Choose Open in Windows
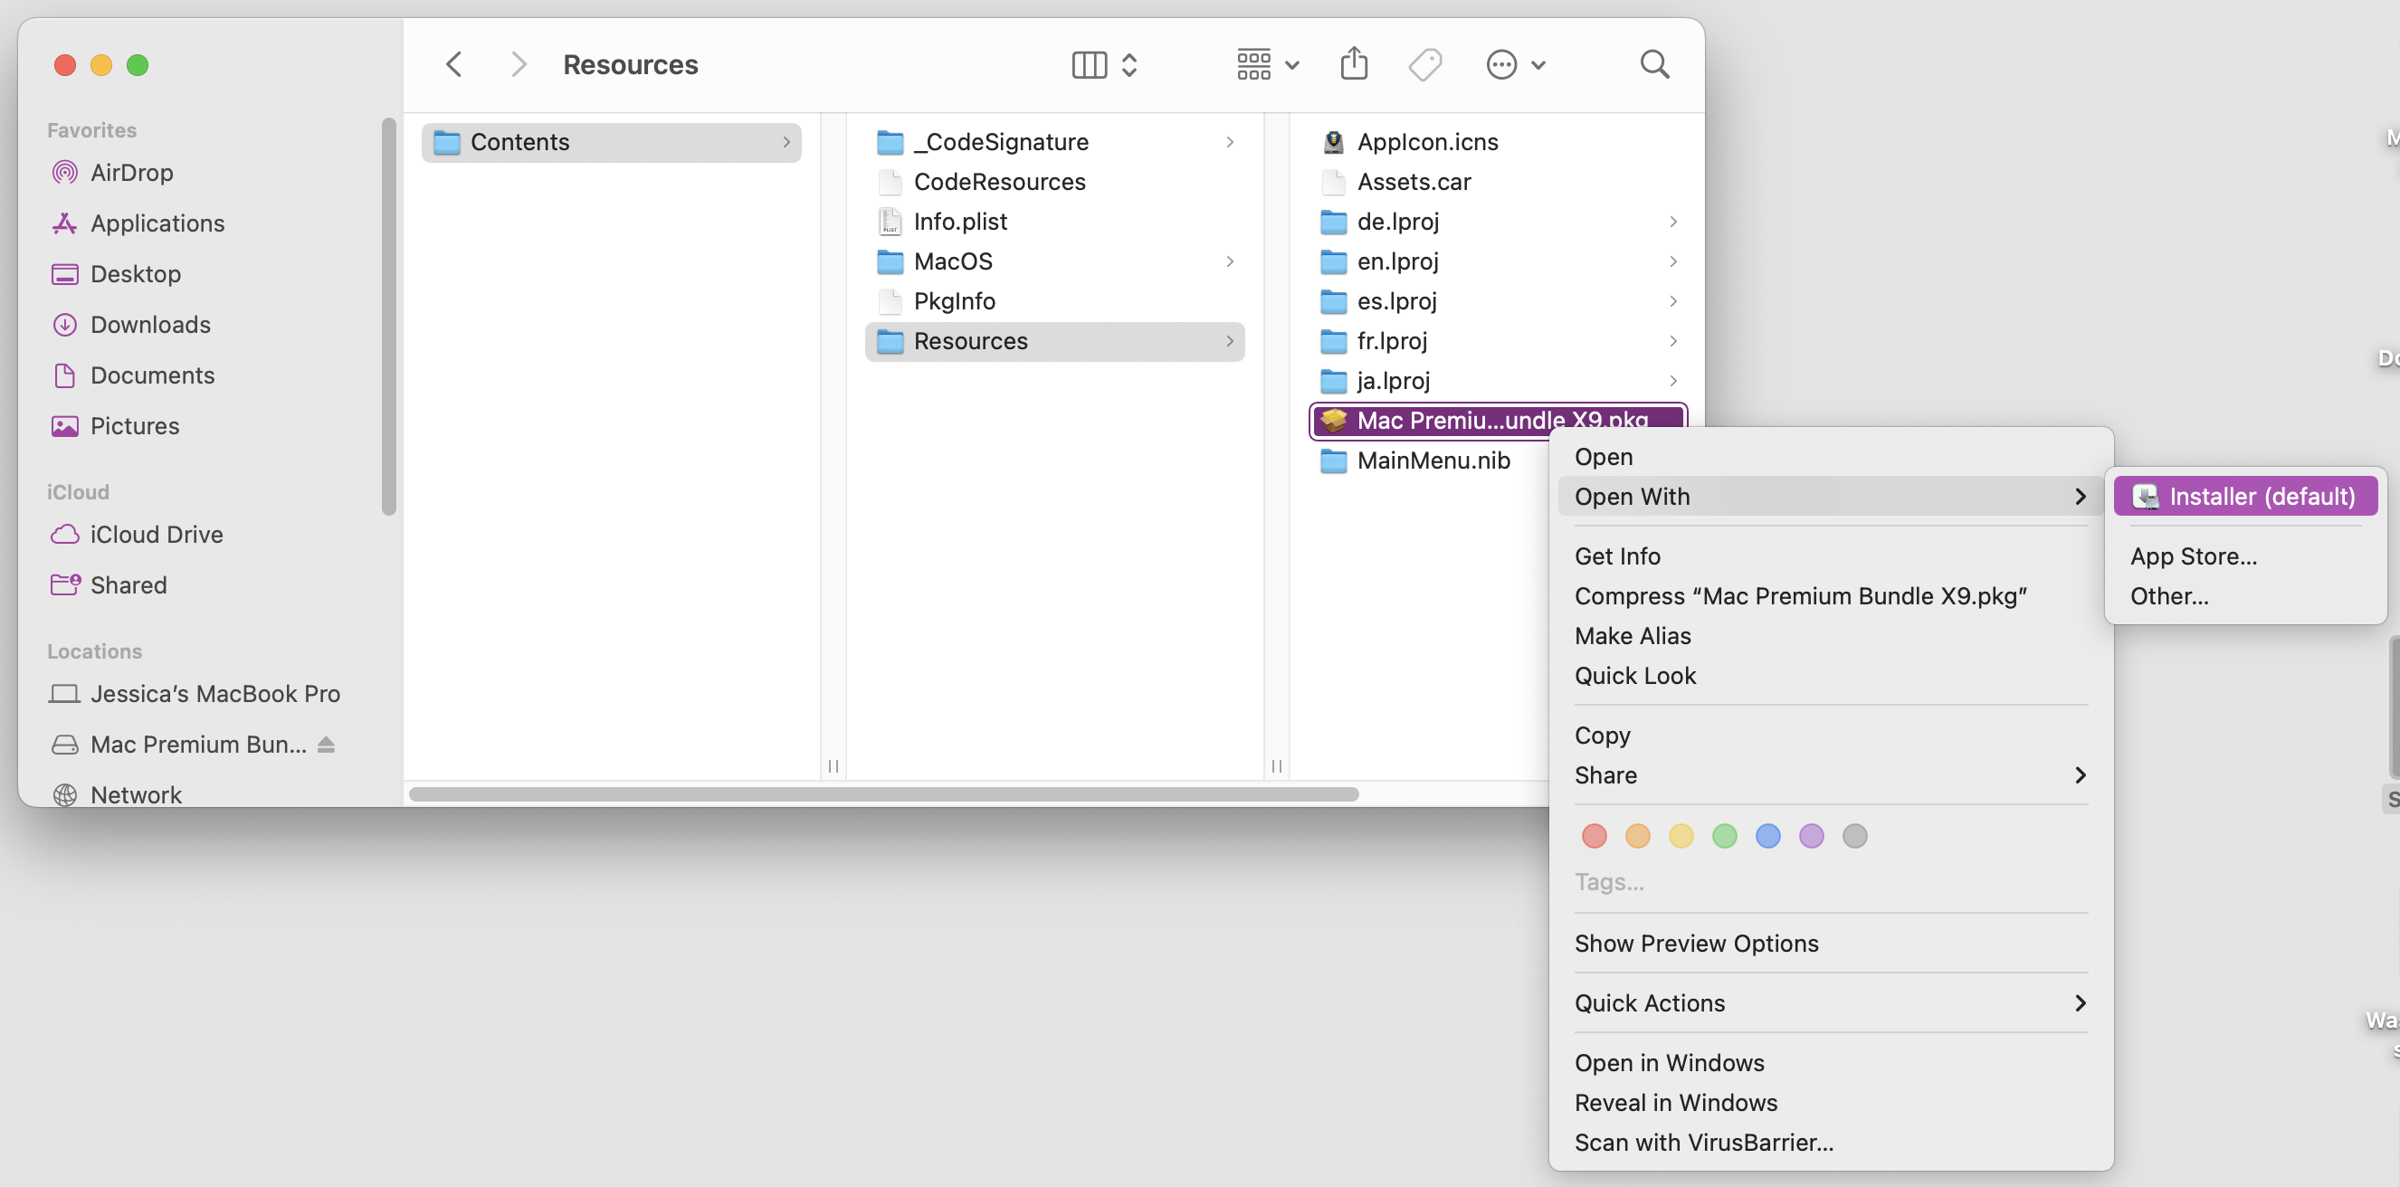 pyautogui.click(x=1830, y=1063)
